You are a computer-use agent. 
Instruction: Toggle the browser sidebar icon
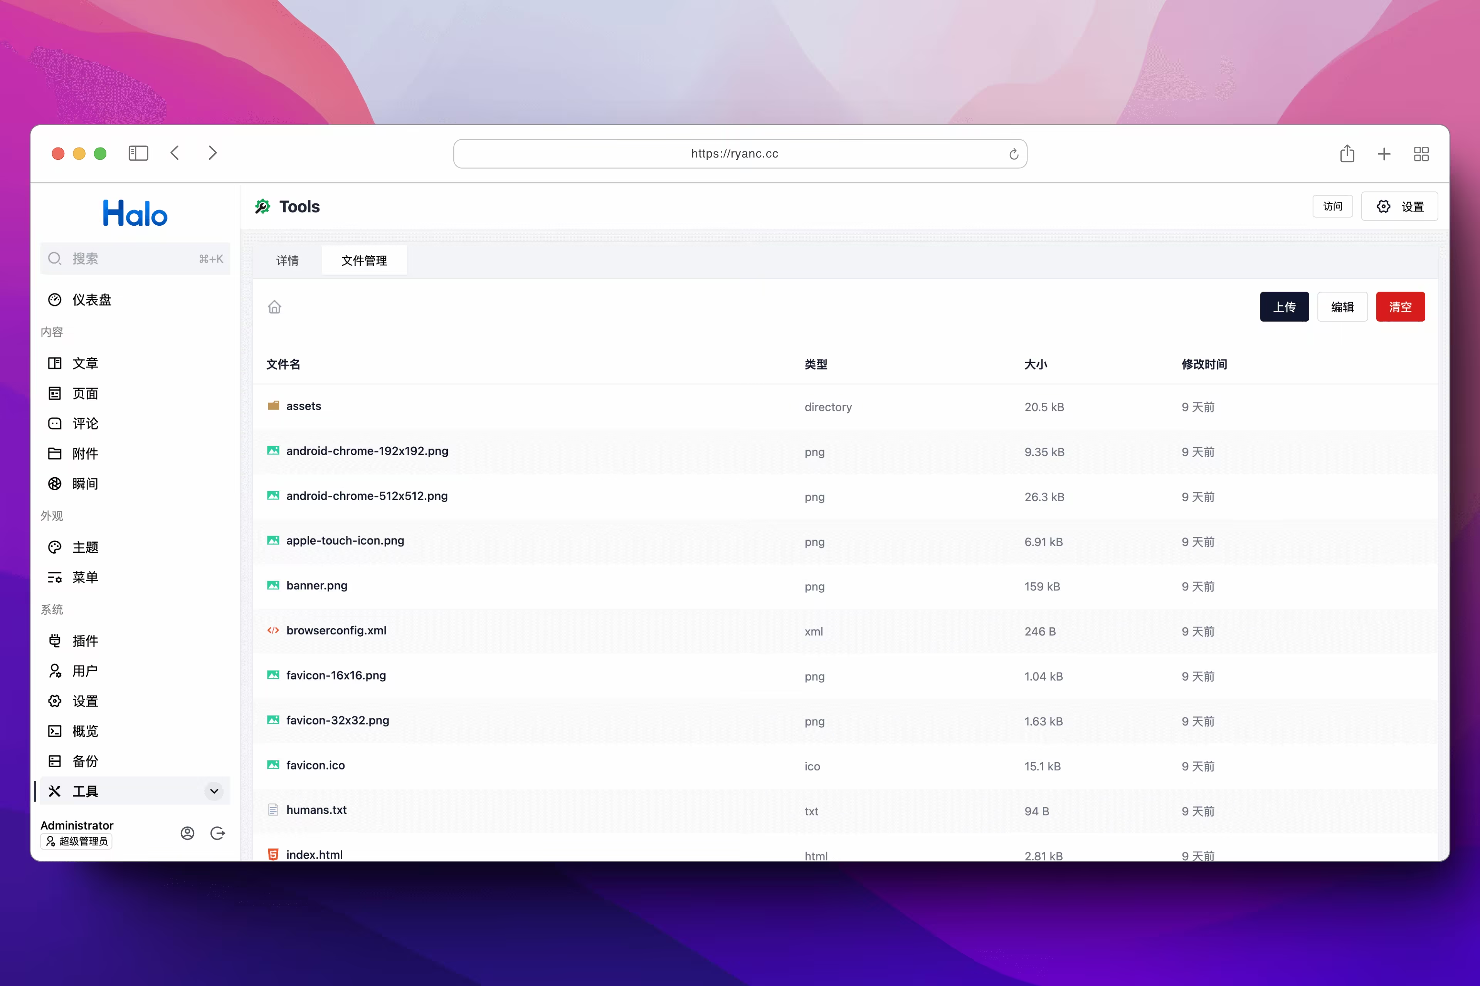point(138,153)
